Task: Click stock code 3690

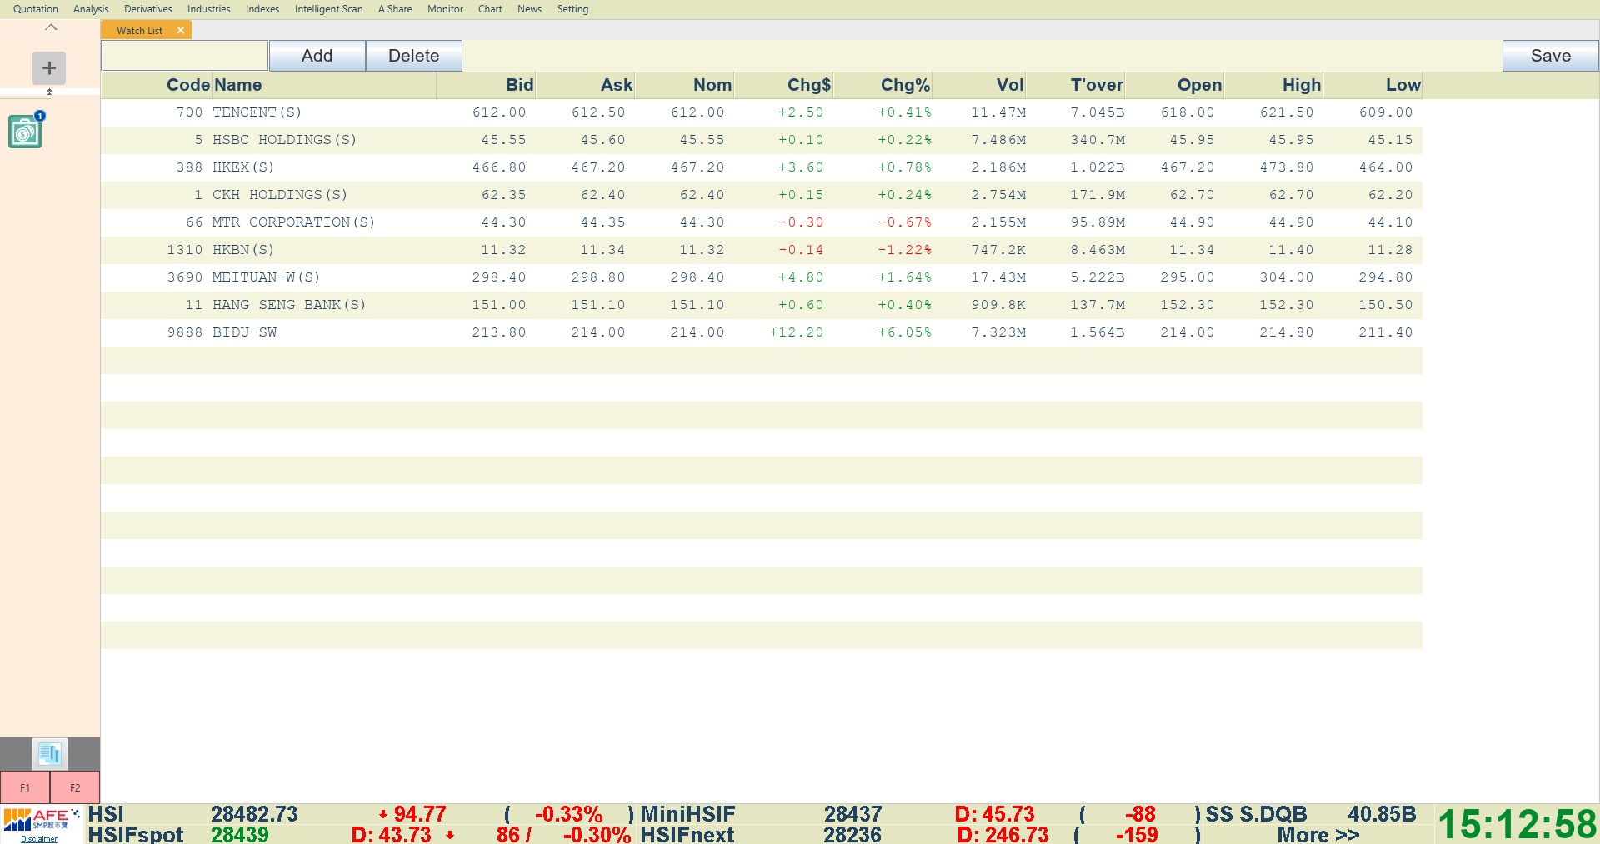Action: point(185,277)
